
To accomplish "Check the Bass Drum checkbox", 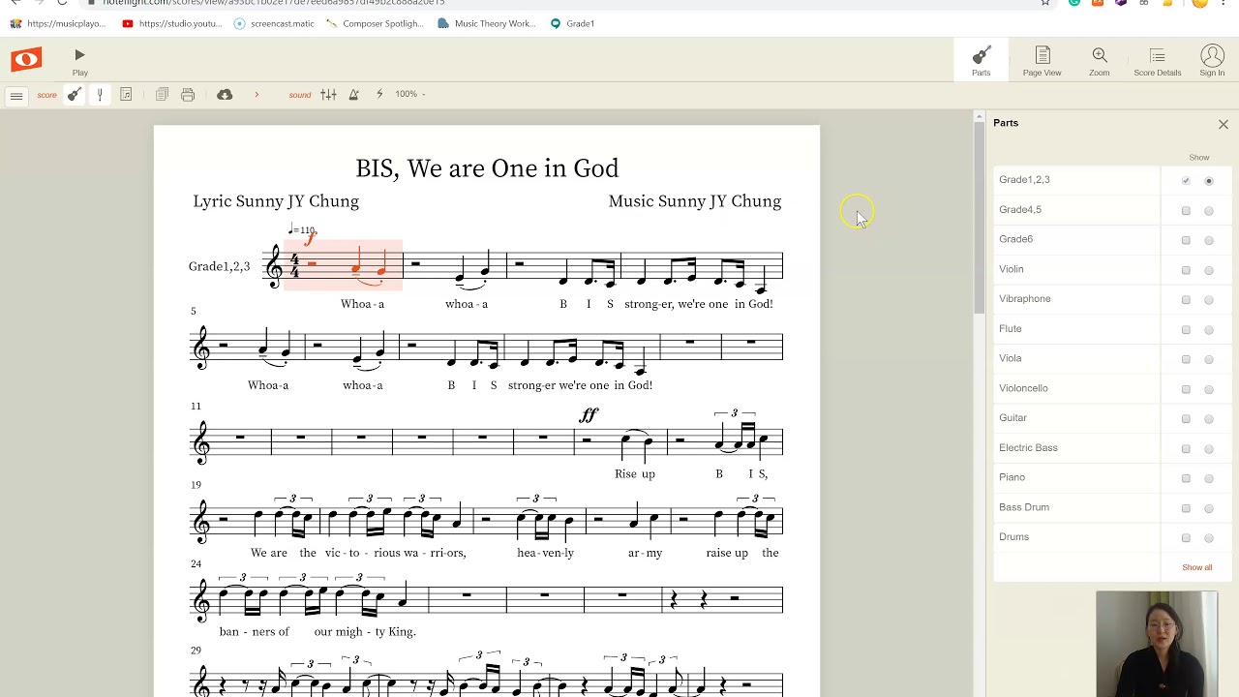I will coord(1186,508).
